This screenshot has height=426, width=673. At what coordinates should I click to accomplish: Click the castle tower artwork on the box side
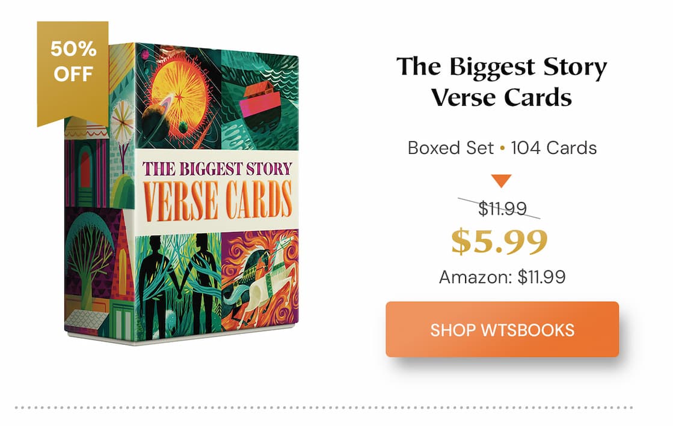coord(84,162)
